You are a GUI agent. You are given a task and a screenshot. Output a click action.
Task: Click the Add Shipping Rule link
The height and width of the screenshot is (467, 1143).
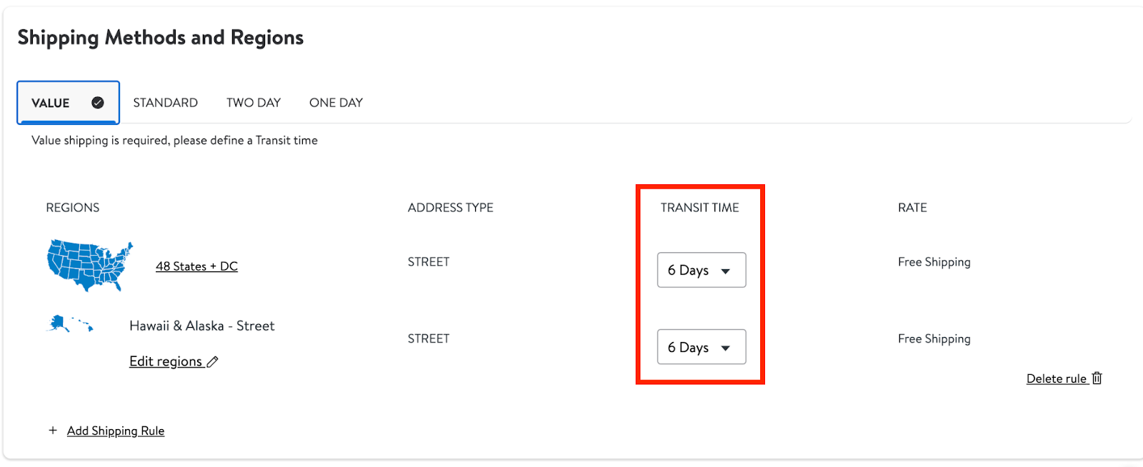116,431
